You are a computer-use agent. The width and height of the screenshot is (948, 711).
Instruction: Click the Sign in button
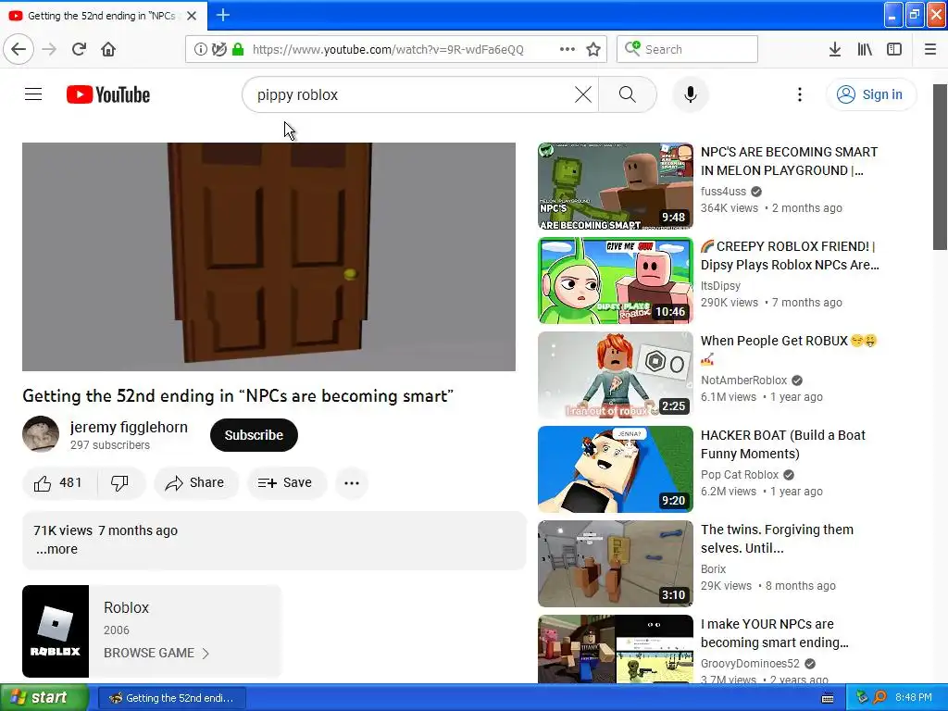point(870,94)
